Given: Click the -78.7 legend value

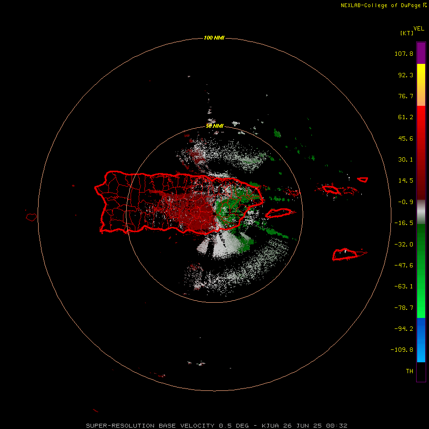Looking at the screenshot, I should [404, 308].
